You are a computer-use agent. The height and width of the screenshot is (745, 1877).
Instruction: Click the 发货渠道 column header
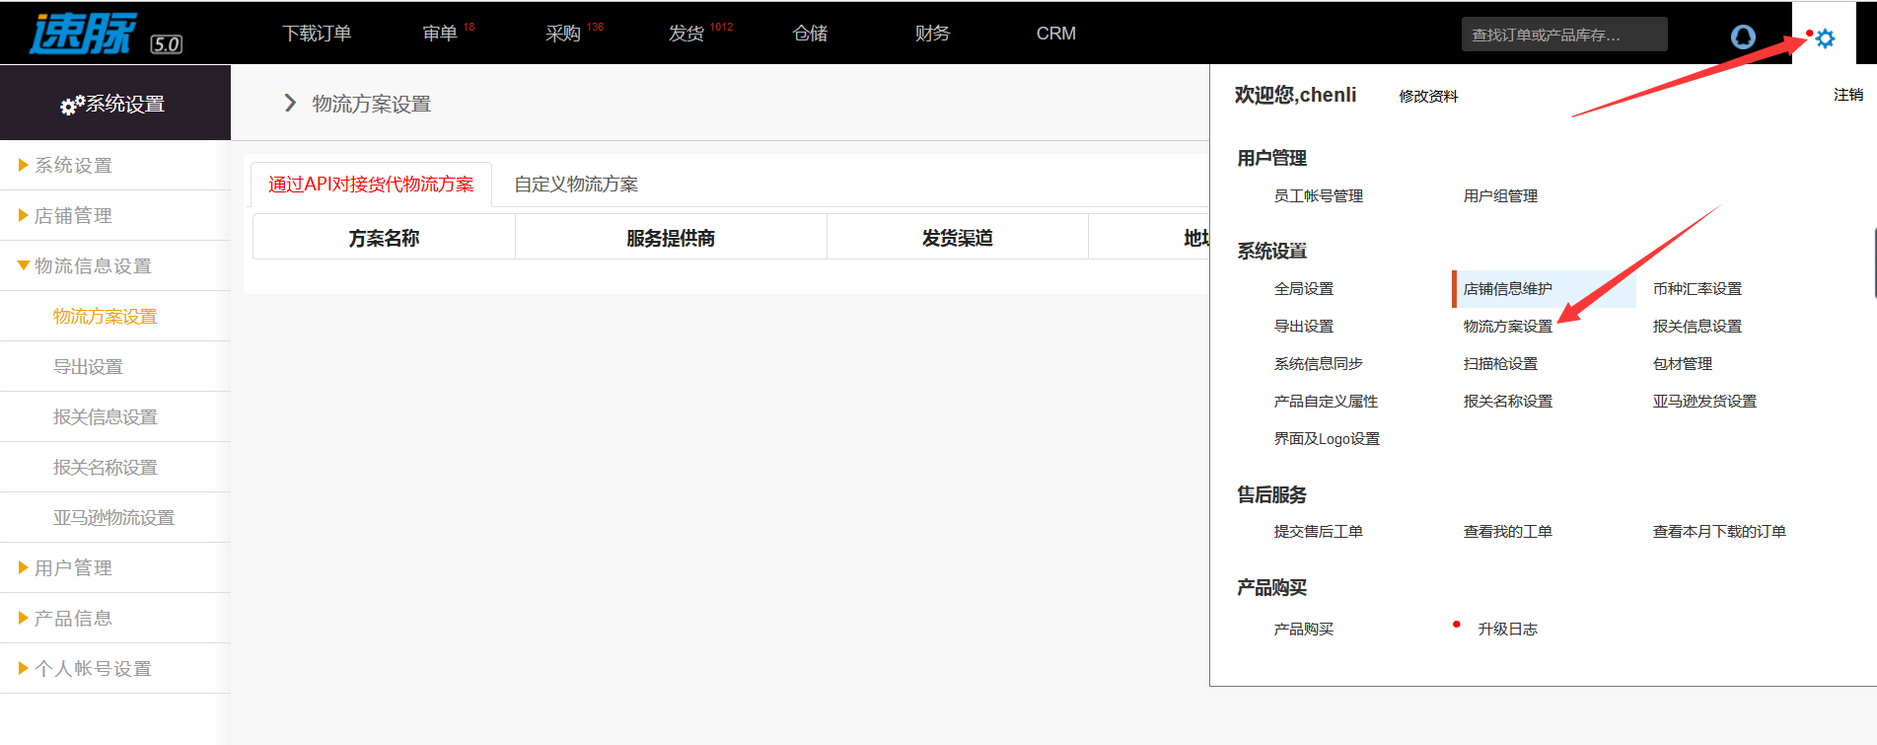[957, 238]
